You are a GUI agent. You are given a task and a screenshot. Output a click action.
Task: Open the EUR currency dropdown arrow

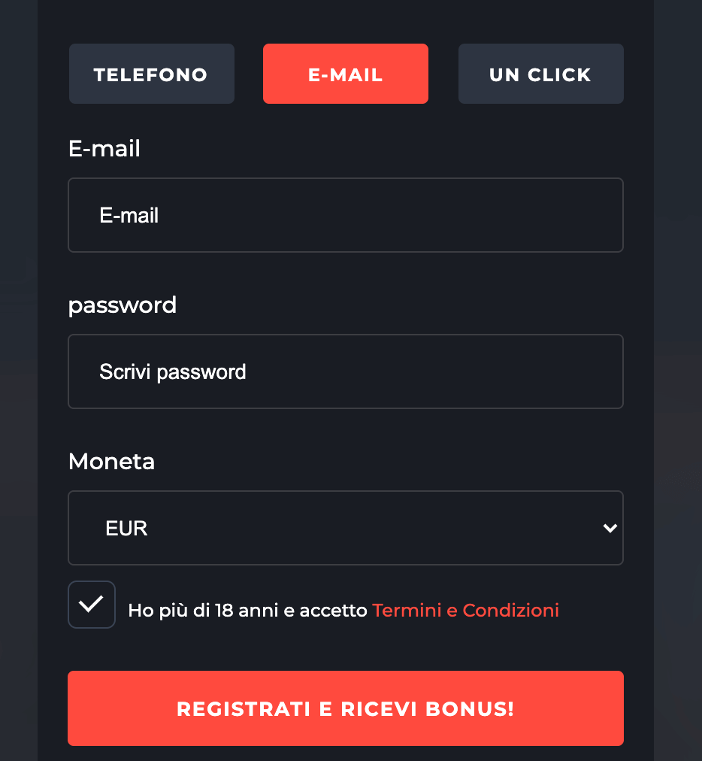tap(610, 528)
